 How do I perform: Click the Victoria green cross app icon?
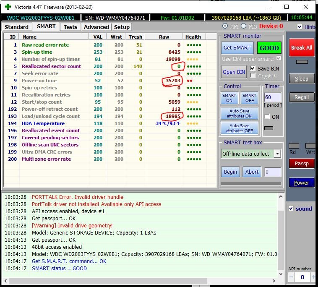[8, 7]
